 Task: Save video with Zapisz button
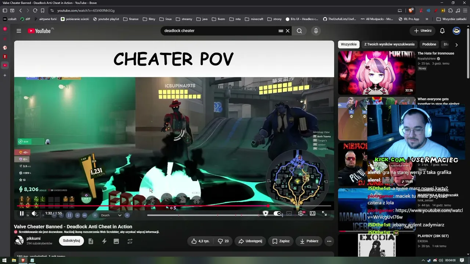click(281, 241)
